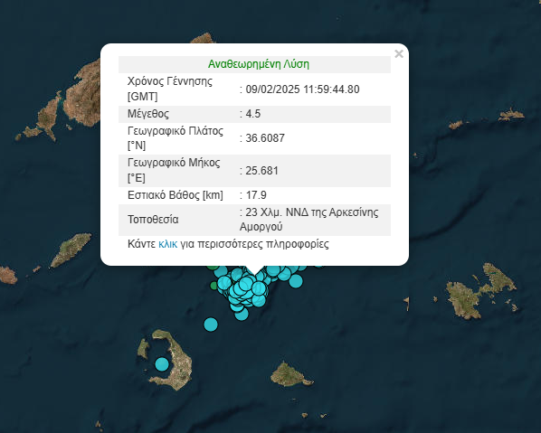This screenshot has height=433, width=541.
Task: Click focal depth value 17.9
Action: coord(256,195)
